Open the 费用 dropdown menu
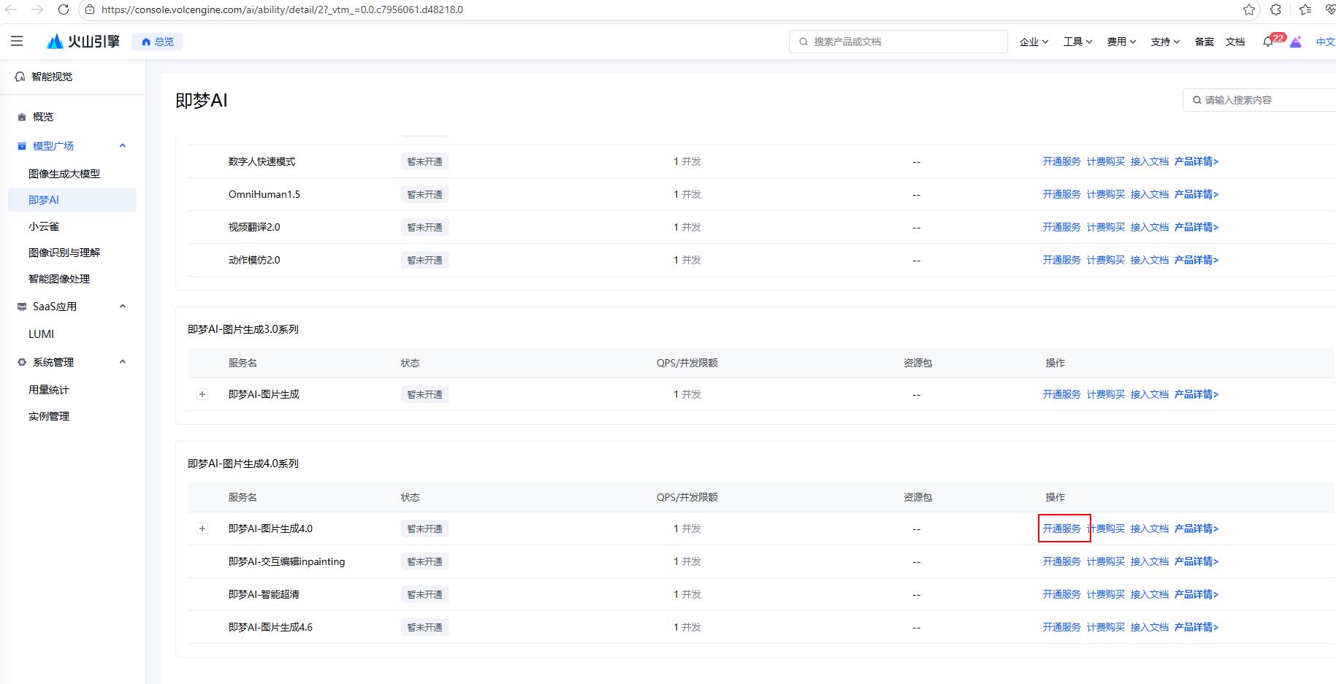 pyautogui.click(x=1121, y=42)
